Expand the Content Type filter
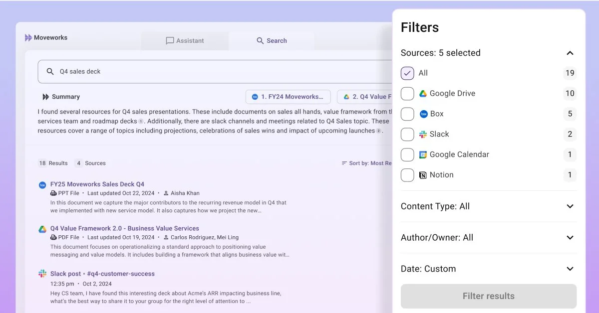This screenshot has width=599, height=313. (570, 206)
